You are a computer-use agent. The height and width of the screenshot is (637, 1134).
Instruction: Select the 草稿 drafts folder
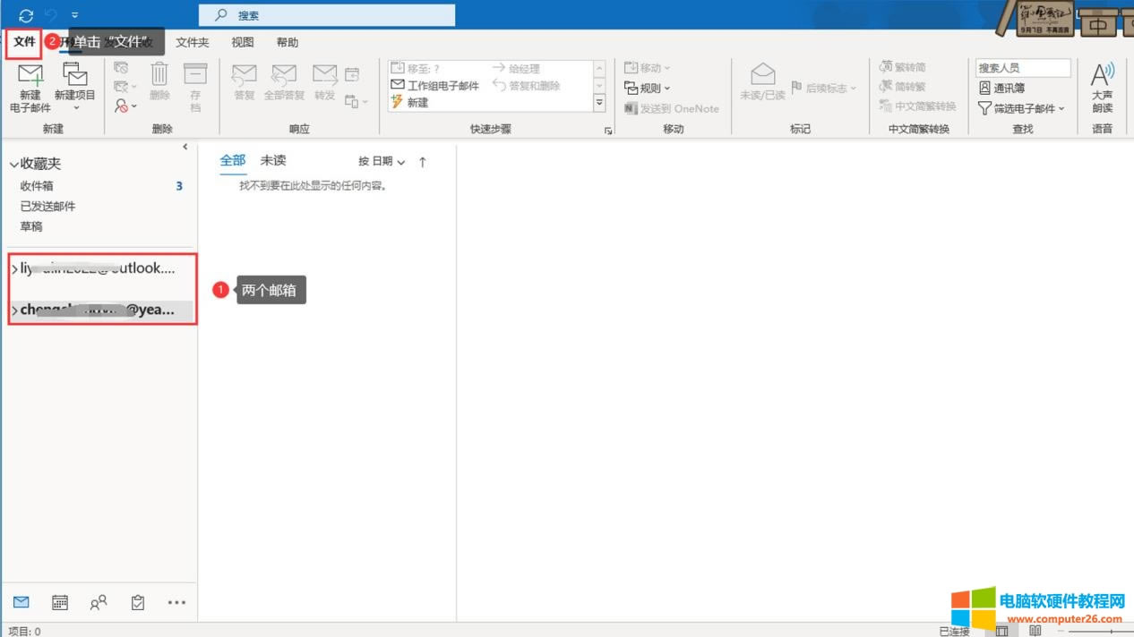[31, 225]
